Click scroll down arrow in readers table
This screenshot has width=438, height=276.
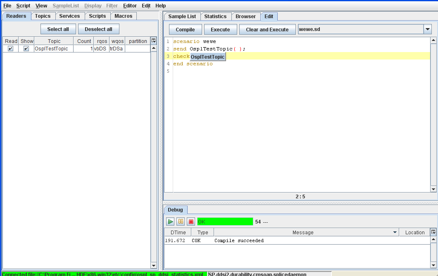pos(154,266)
